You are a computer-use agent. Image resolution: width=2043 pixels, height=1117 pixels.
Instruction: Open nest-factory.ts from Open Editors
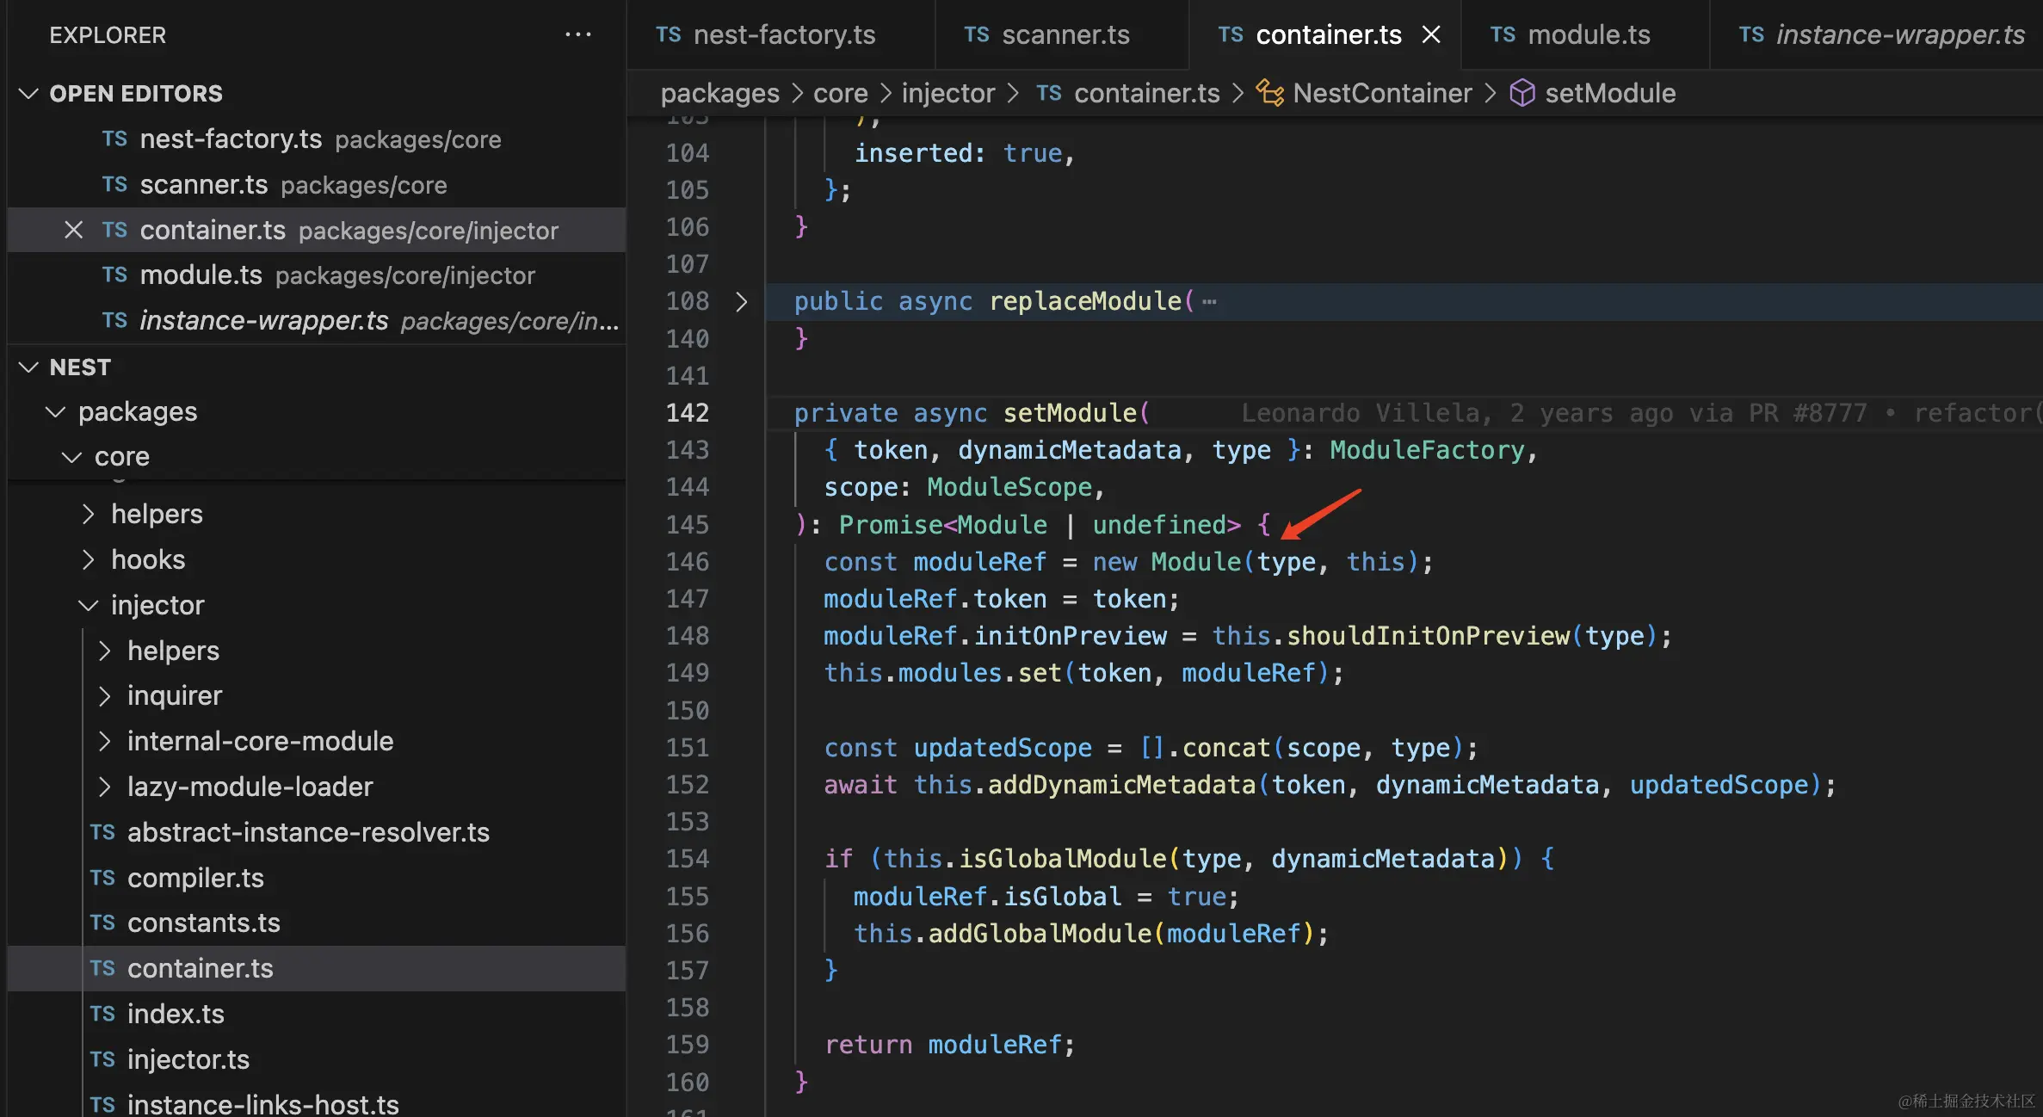[317, 139]
